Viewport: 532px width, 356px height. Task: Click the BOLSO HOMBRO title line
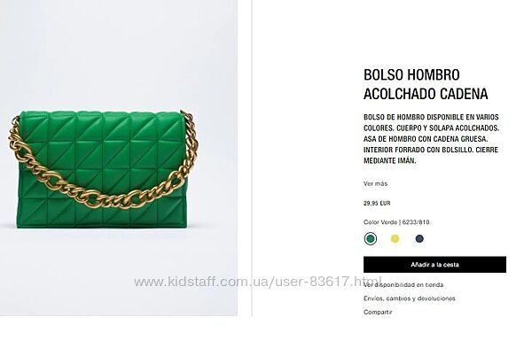tap(411, 75)
